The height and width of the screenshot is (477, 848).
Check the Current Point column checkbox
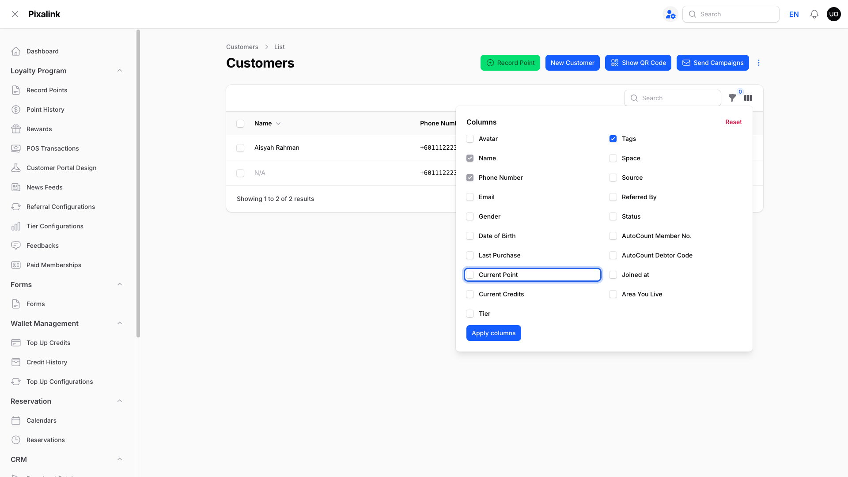pos(470,275)
